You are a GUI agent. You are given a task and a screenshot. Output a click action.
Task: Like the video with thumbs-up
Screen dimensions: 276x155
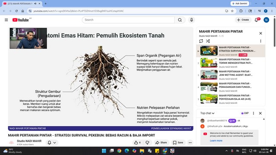coord(138,143)
